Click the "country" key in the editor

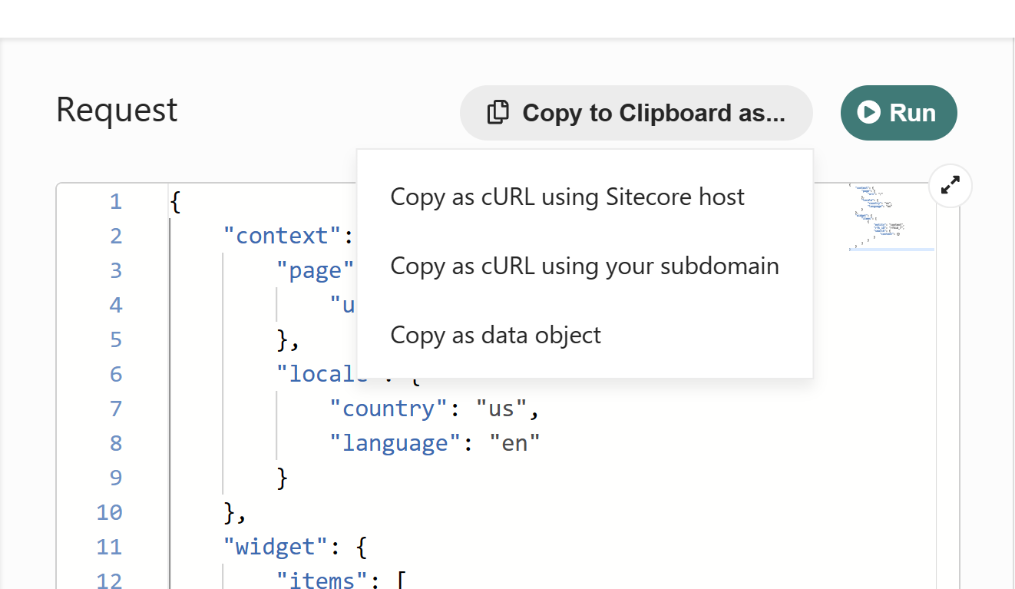(388, 409)
